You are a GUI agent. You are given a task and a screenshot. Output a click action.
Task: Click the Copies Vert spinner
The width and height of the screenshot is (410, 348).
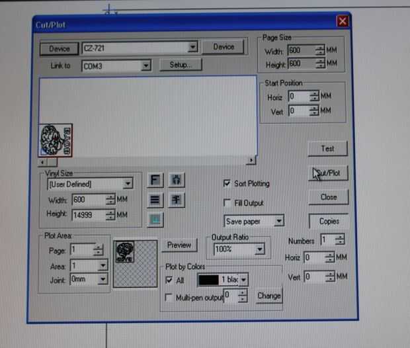point(331,277)
